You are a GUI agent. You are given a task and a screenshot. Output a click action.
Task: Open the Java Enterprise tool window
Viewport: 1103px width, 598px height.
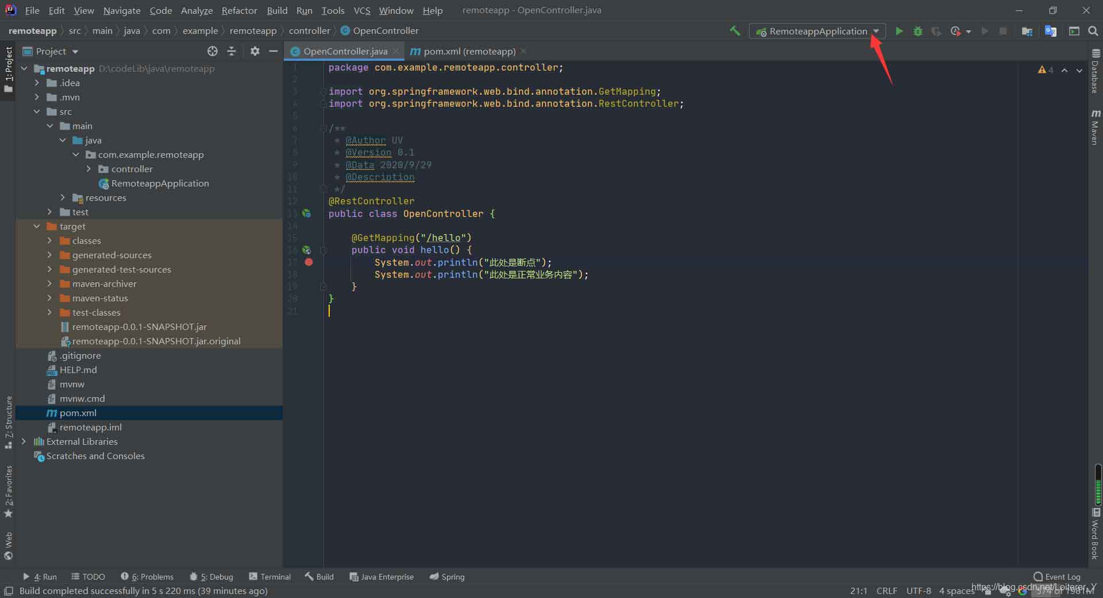point(381,577)
